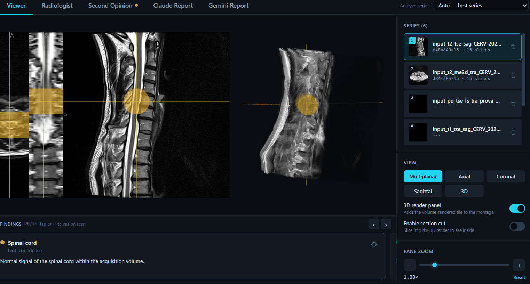Open the Gemini Report tab
530x284 pixels.
tap(229, 6)
